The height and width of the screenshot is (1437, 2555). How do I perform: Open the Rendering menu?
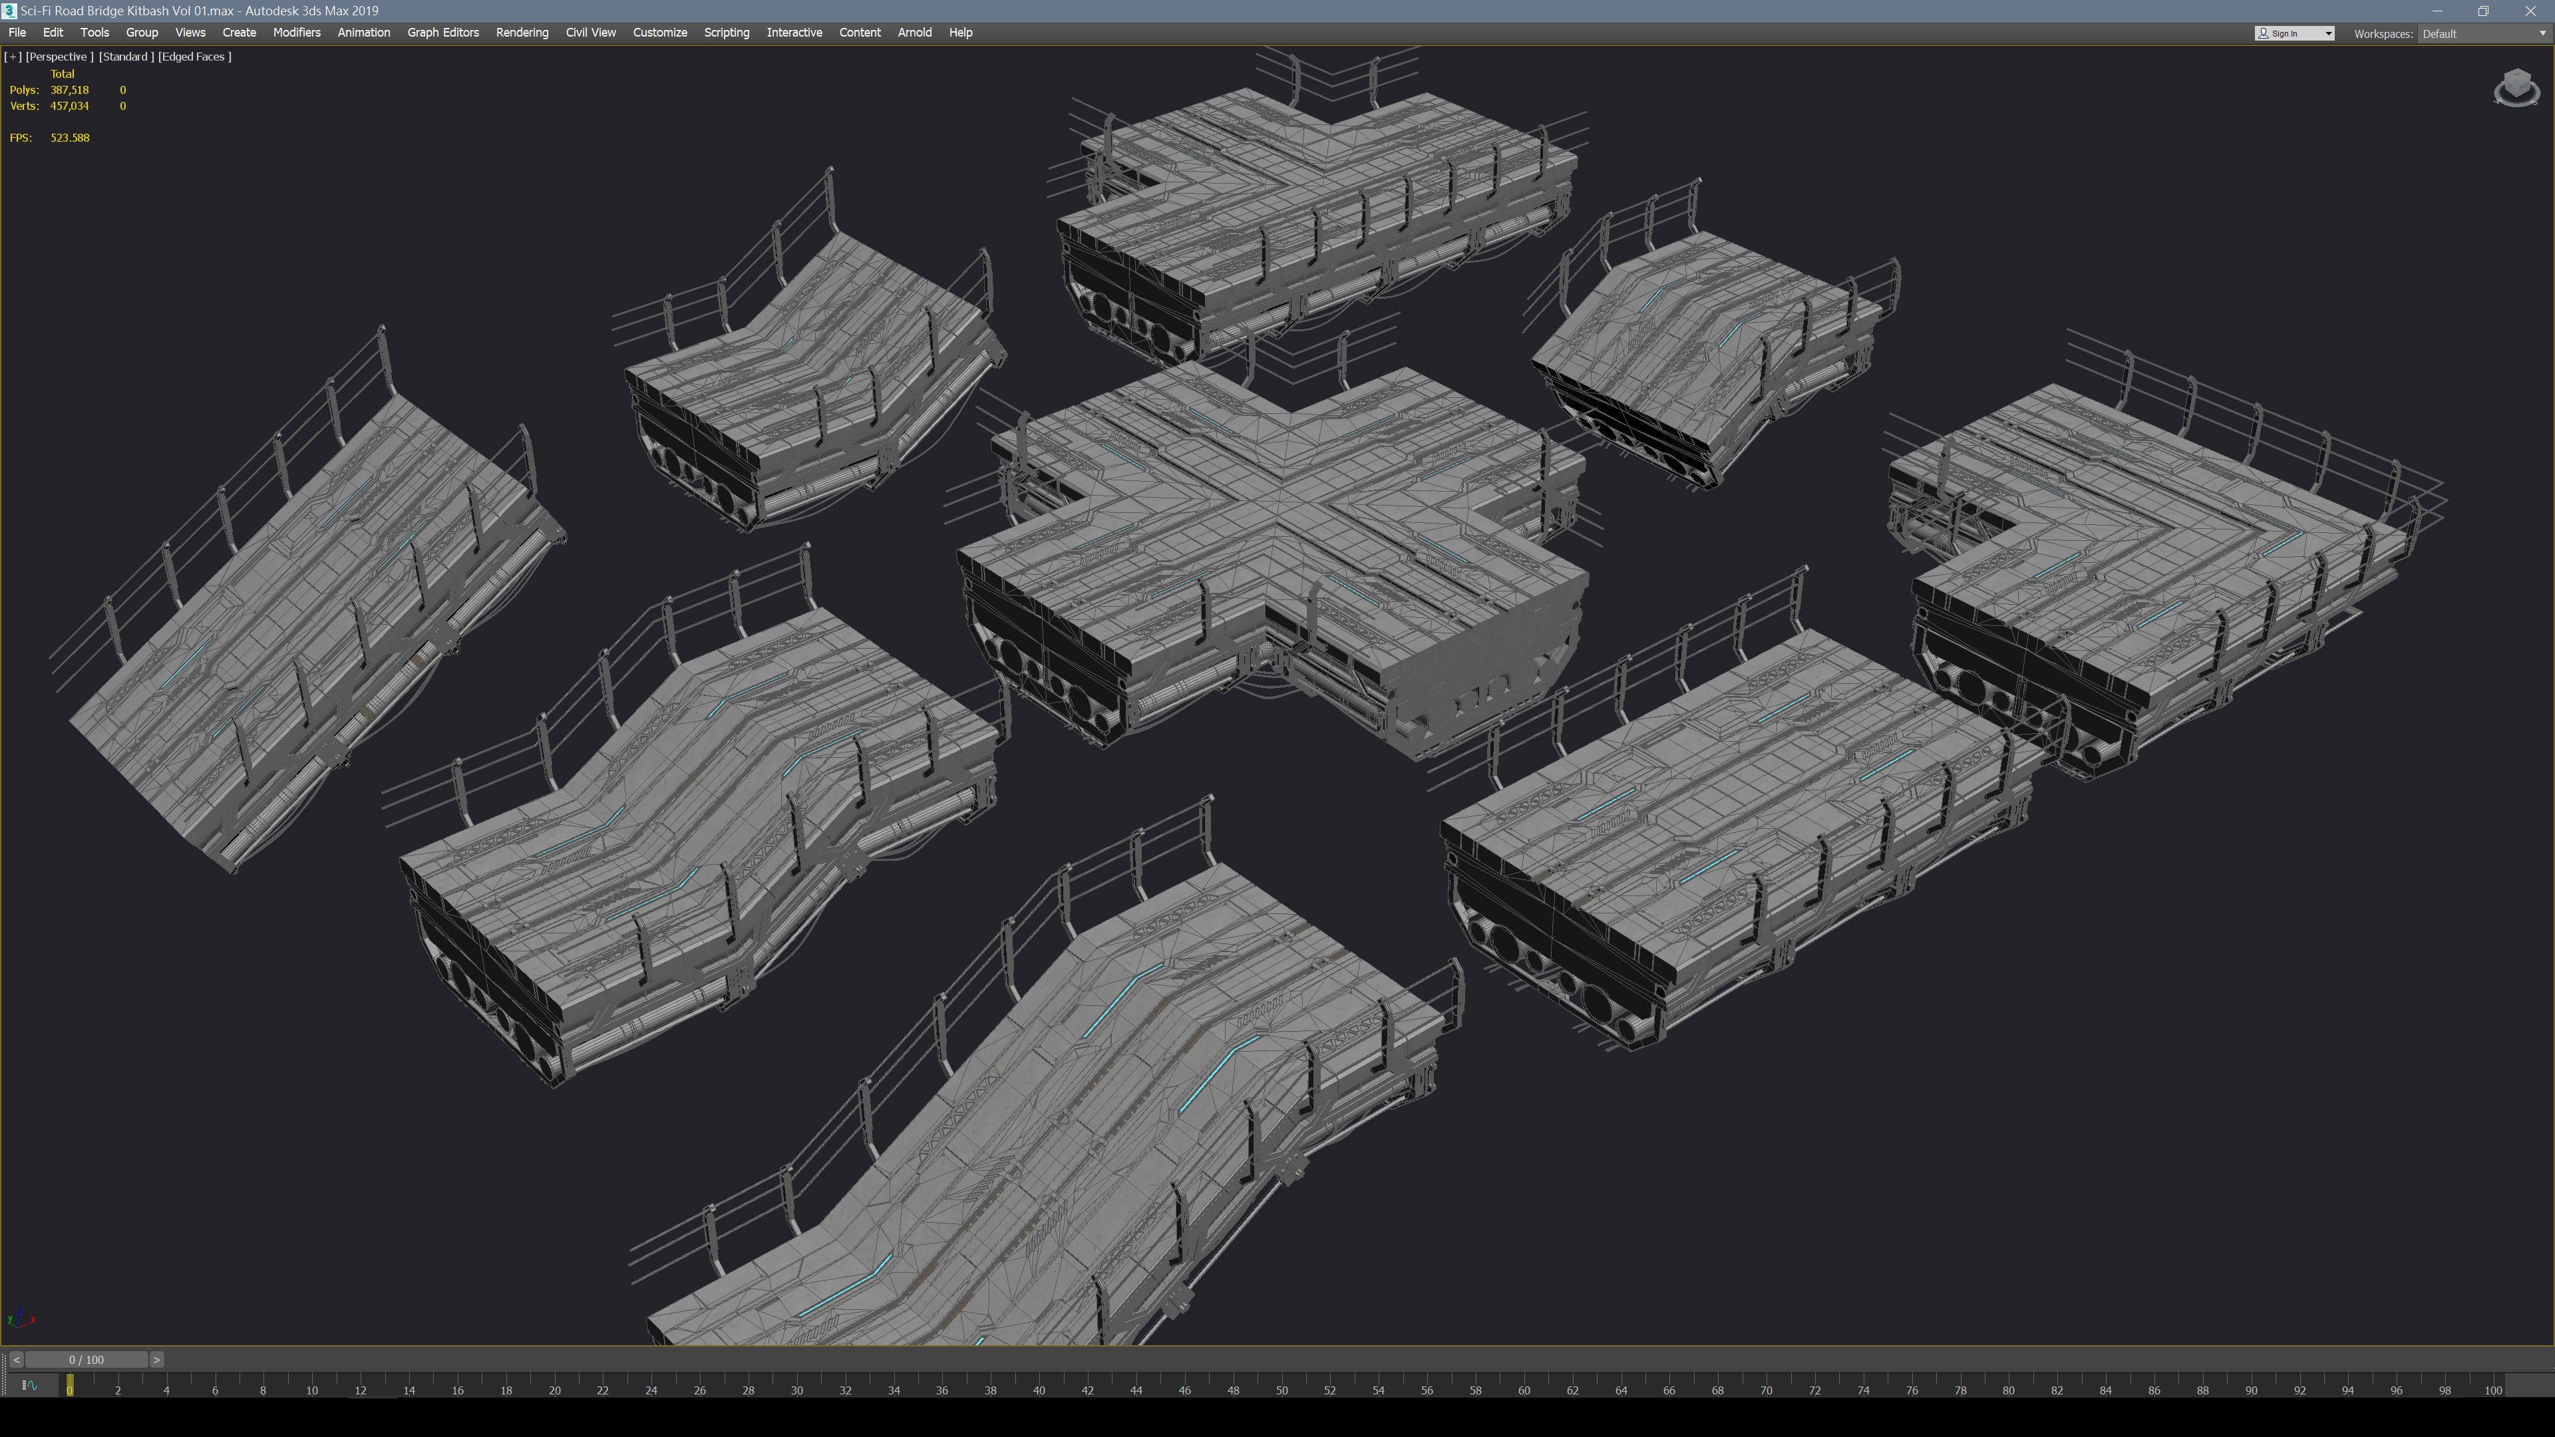point(522,33)
